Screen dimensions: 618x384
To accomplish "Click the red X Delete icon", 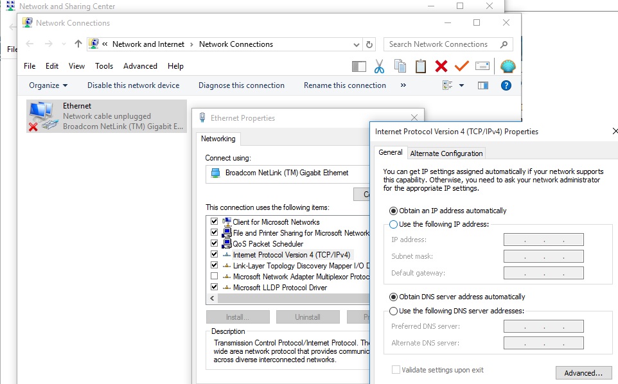I will (x=441, y=66).
